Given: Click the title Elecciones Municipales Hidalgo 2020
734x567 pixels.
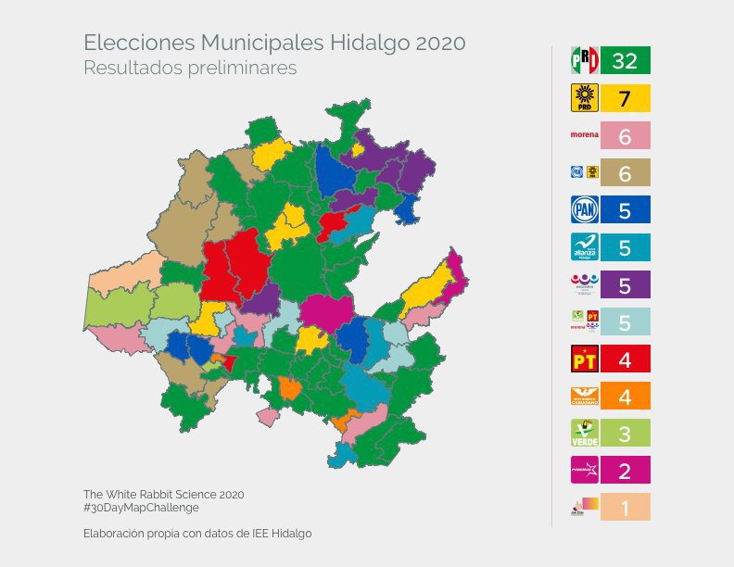Looking at the screenshot, I should click(x=274, y=43).
